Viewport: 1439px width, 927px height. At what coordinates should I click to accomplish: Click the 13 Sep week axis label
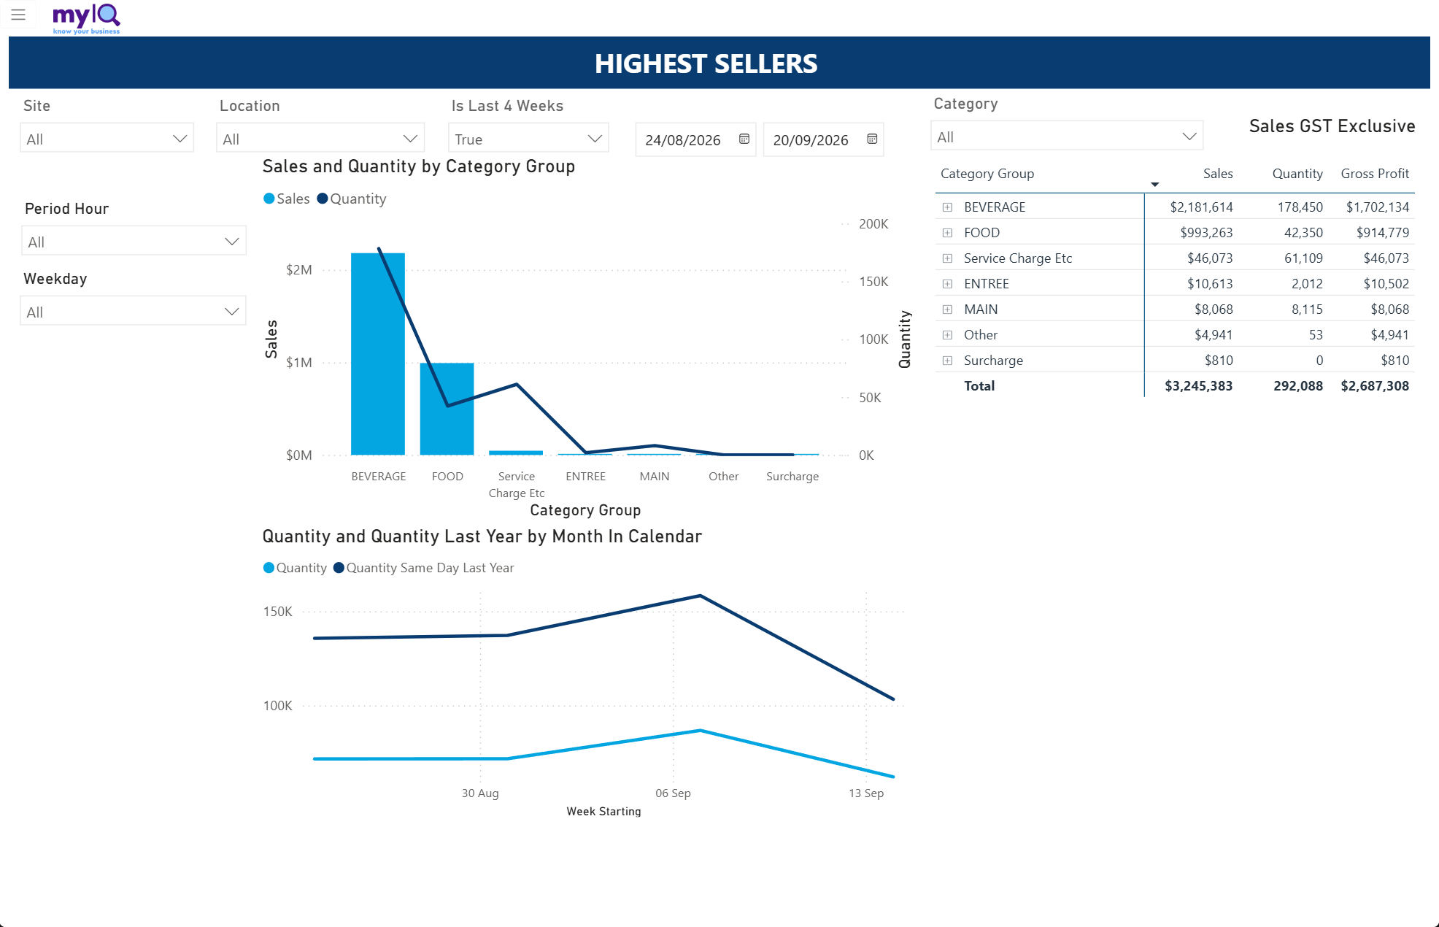click(866, 793)
